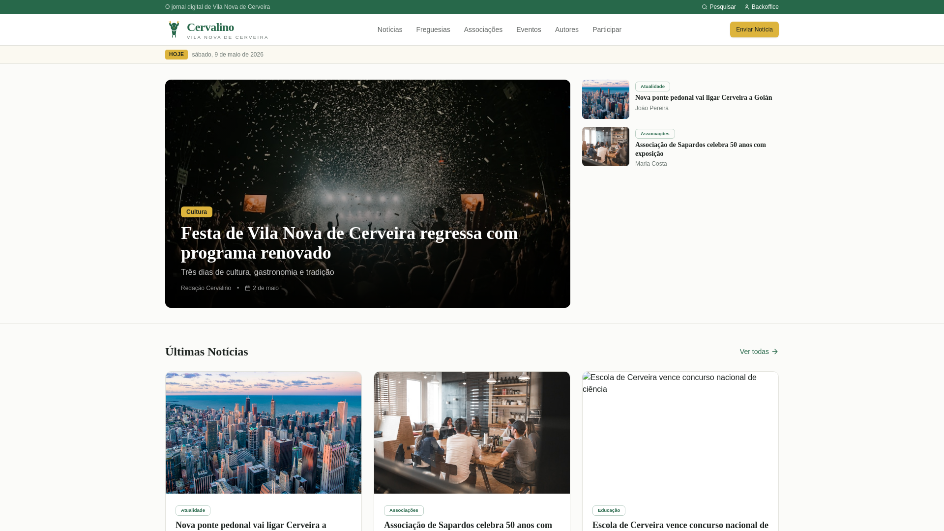Open the Notícias menu item
944x531 pixels.
390,29
